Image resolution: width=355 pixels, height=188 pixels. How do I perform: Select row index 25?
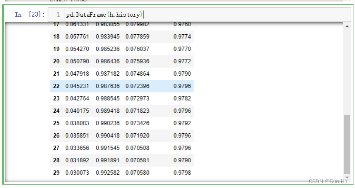56,123
